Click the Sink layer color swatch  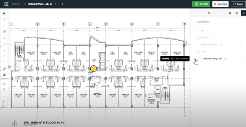199,31
